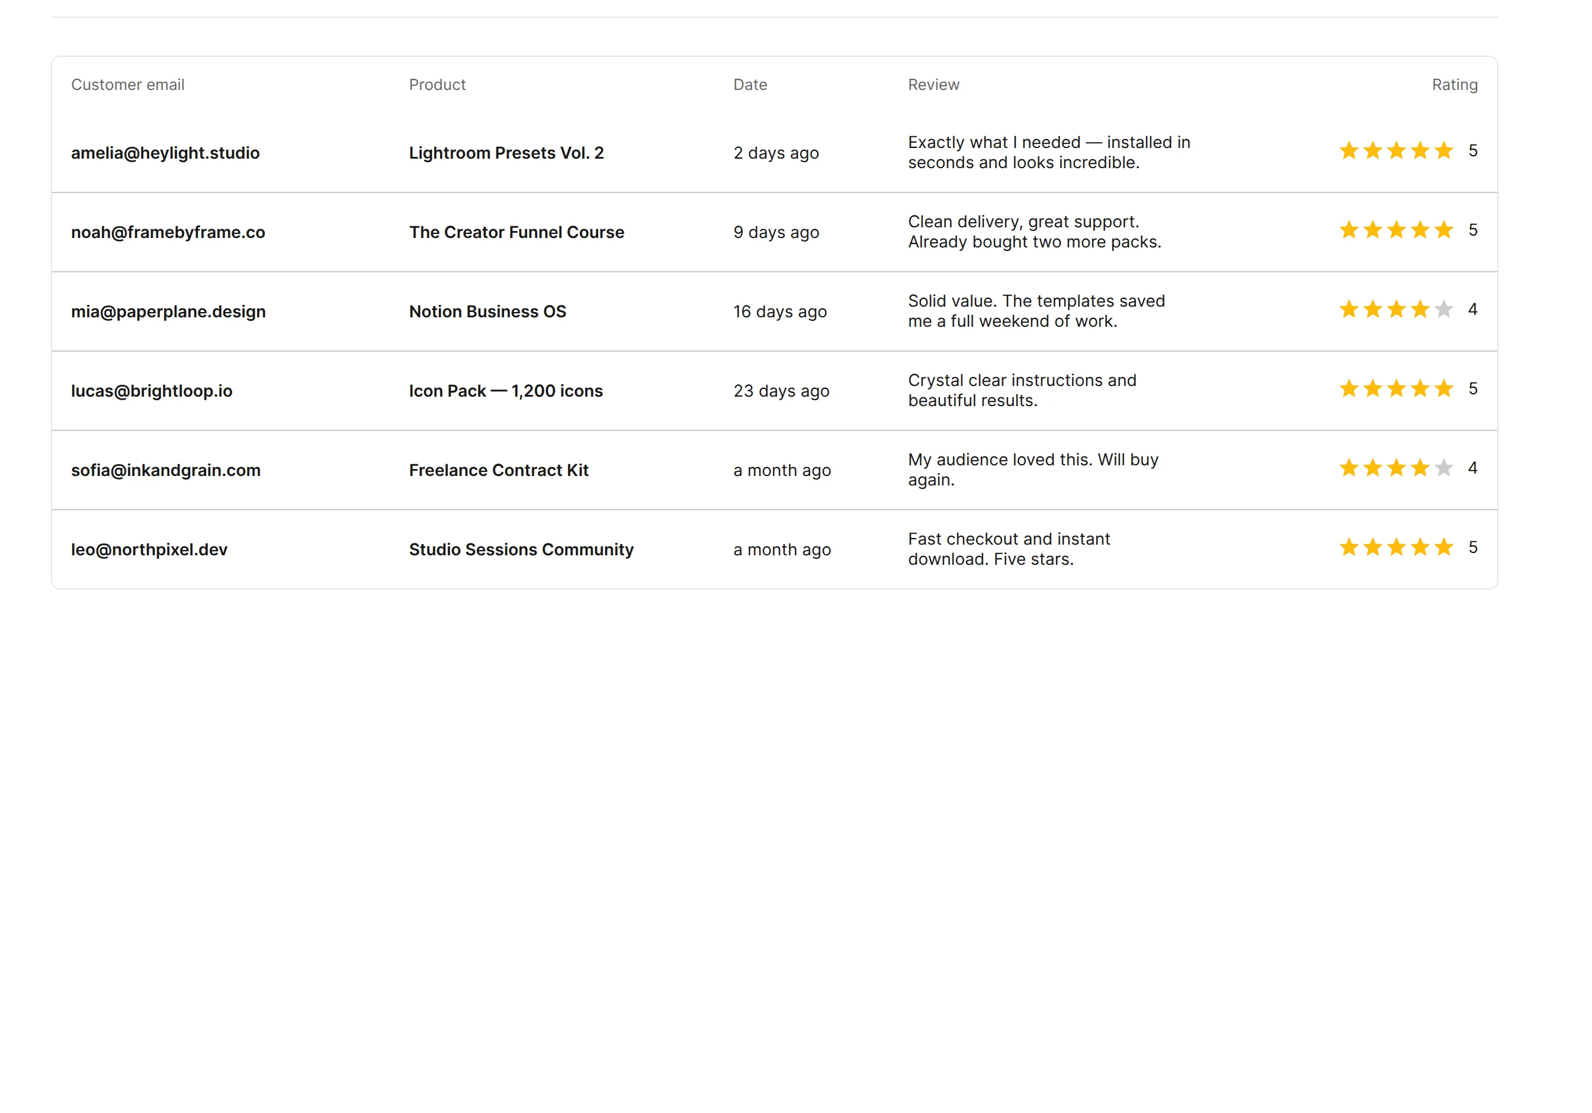This screenshot has height=1113, width=1592.
Task: Click the Customer email column header
Action: [127, 85]
